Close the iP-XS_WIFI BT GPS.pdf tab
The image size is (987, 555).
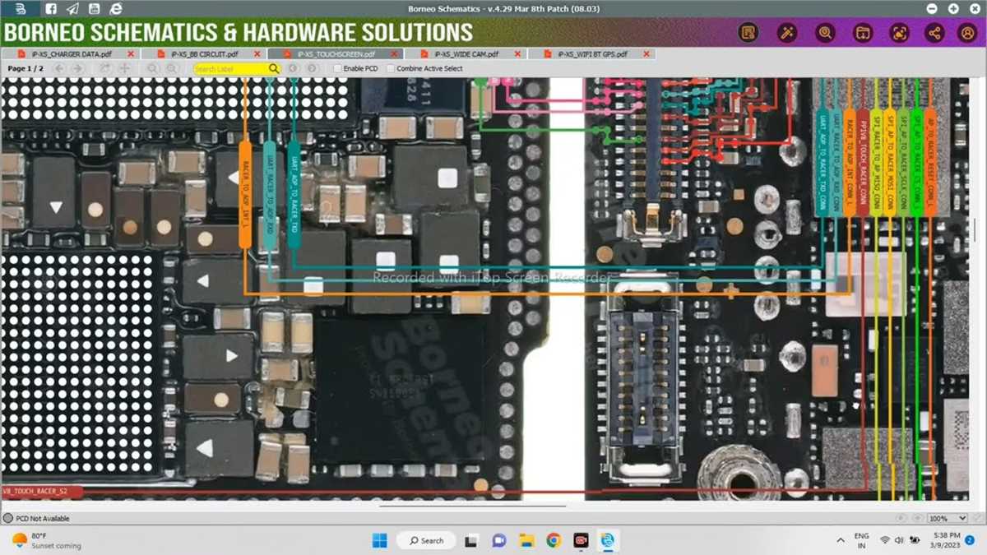coord(648,54)
